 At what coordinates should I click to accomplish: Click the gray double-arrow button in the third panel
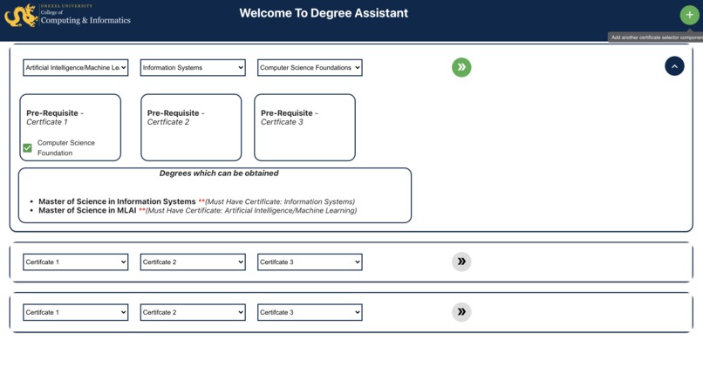click(461, 312)
